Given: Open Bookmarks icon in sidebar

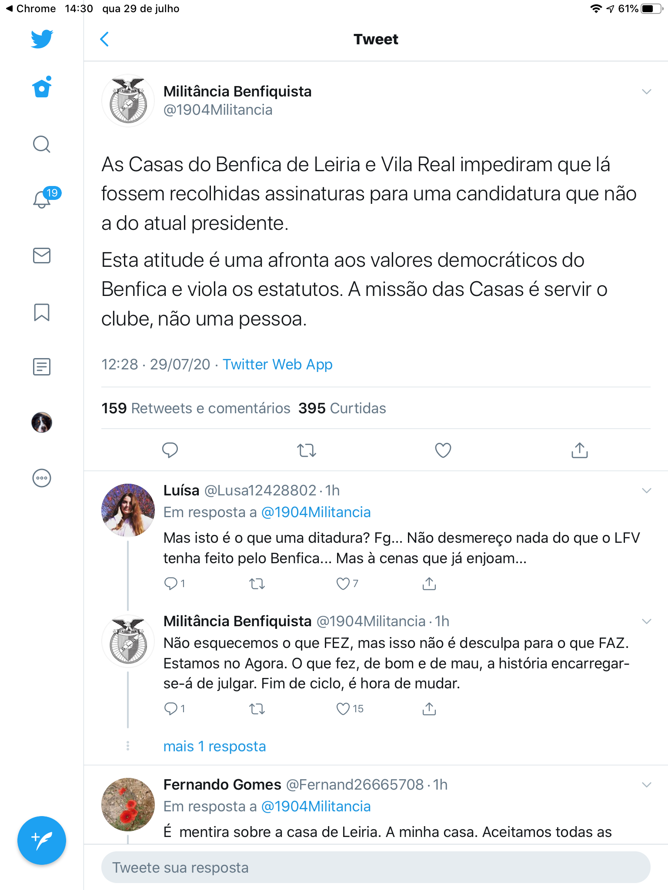Looking at the screenshot, I should point(42,312).
